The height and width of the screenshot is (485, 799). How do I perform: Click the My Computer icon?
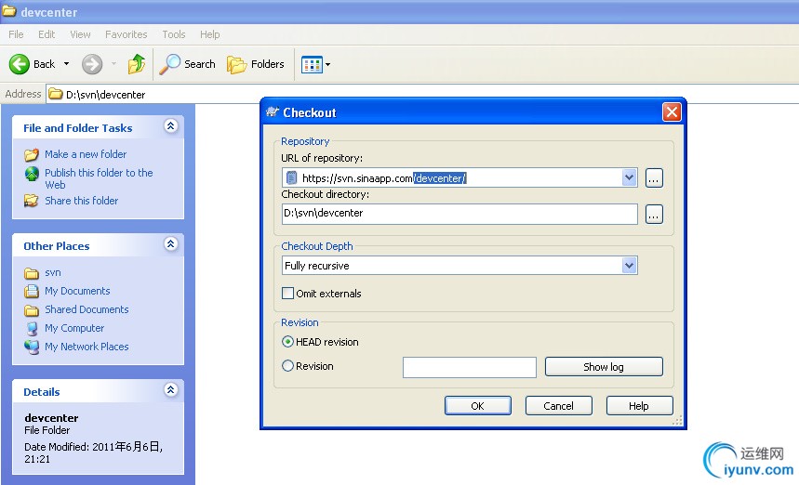tap(32, 328)
